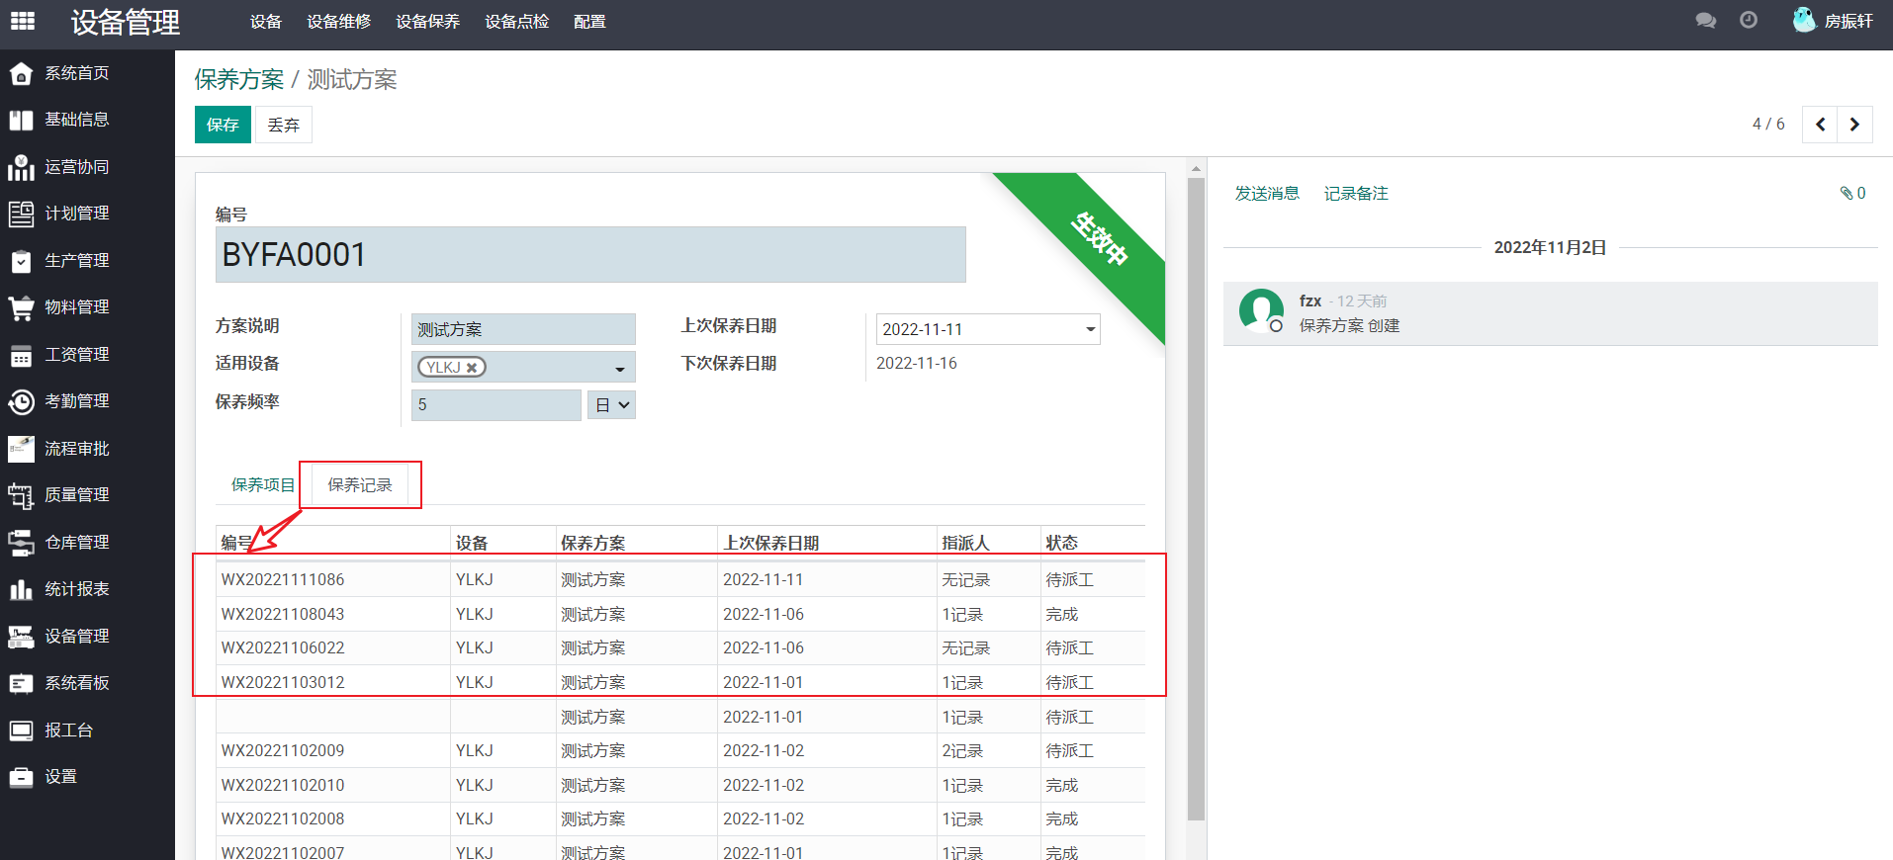
Task: Expand the 适用设备 dropdown arrow
Action: click(x=620, y=369)
